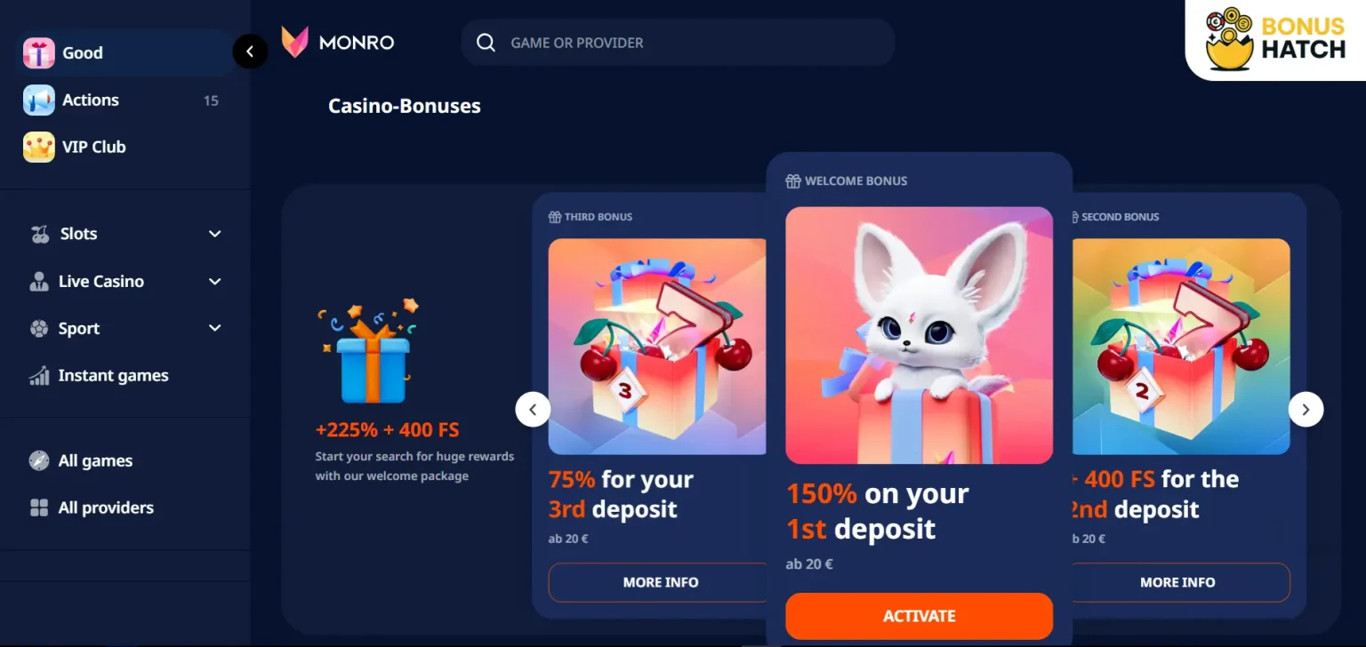1366x647 pixels.
Task: Collapse the sidebar with the arrow button
Action: coord(250,52)
